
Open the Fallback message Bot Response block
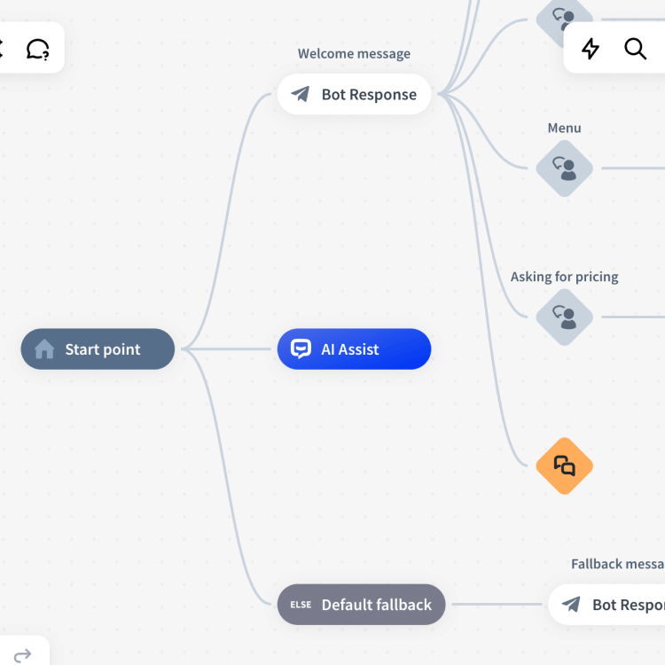[x=612, y=605]
